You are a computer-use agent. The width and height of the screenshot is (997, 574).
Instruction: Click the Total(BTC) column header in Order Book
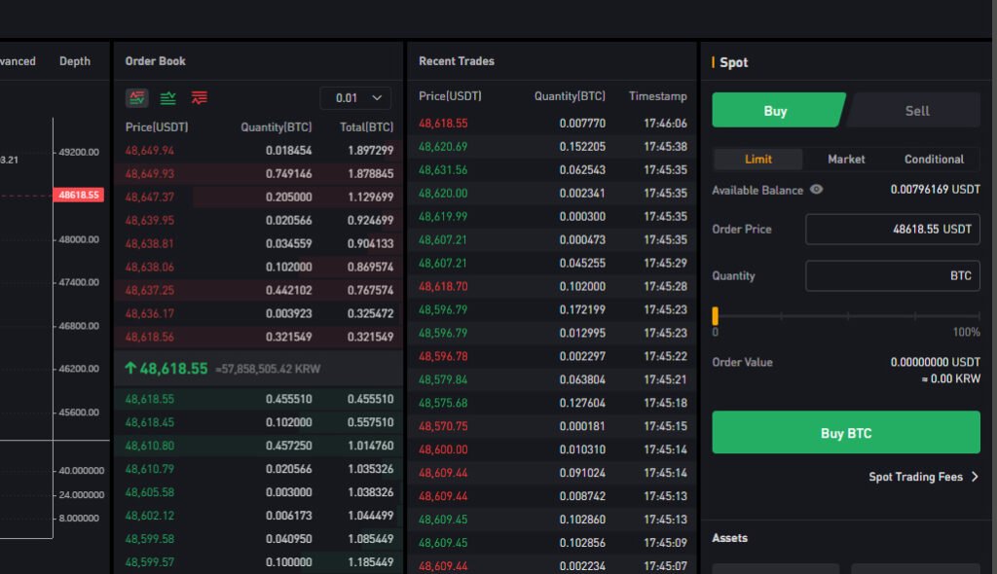pyautogui.click(x=366, y=127)
